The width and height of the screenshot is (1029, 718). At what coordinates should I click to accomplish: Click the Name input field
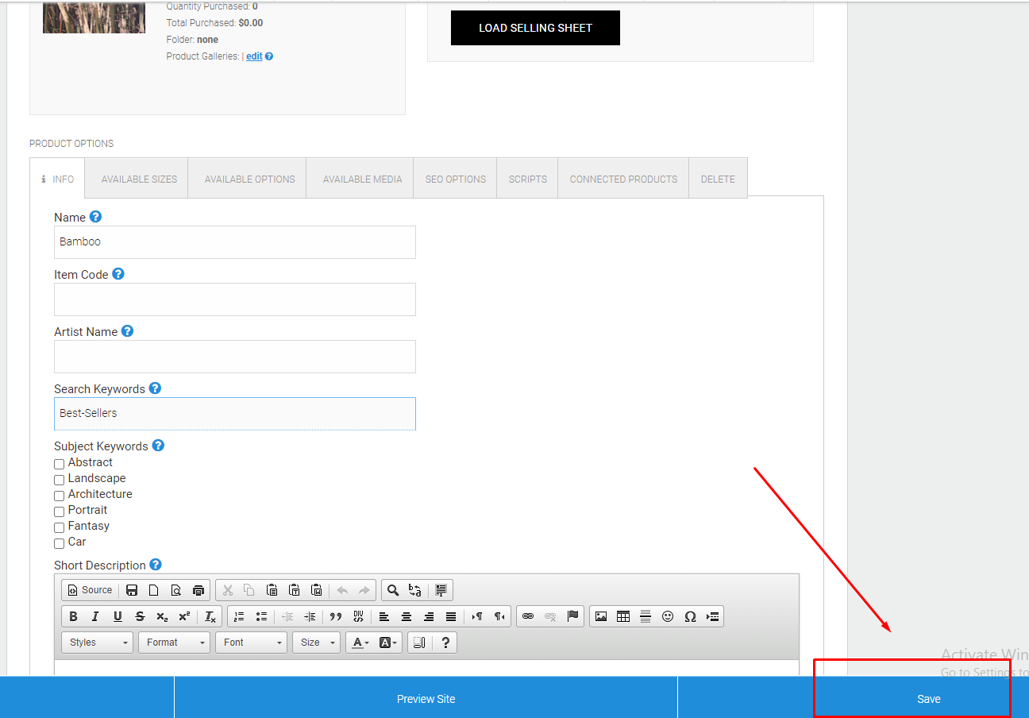(235, 242)
